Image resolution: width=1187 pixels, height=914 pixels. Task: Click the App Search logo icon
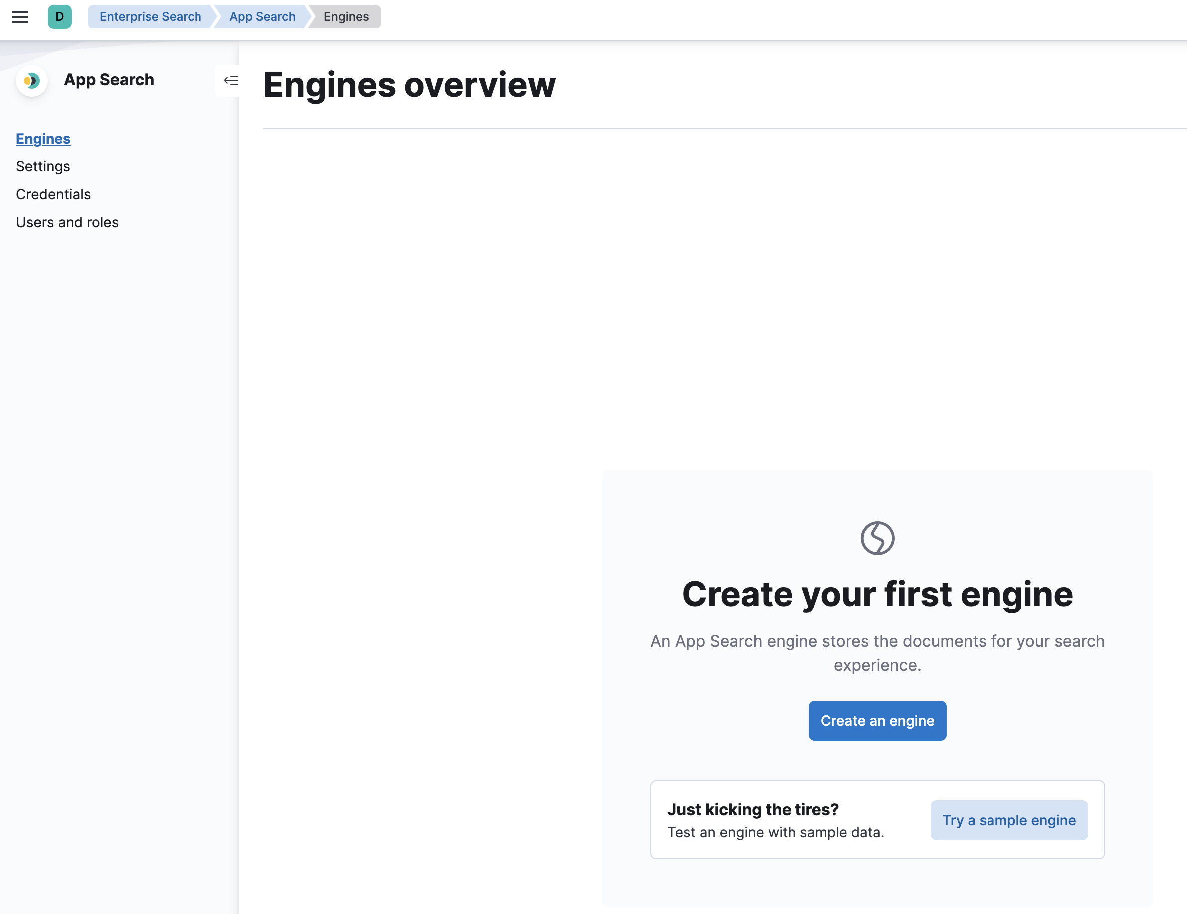pos(32,81)
